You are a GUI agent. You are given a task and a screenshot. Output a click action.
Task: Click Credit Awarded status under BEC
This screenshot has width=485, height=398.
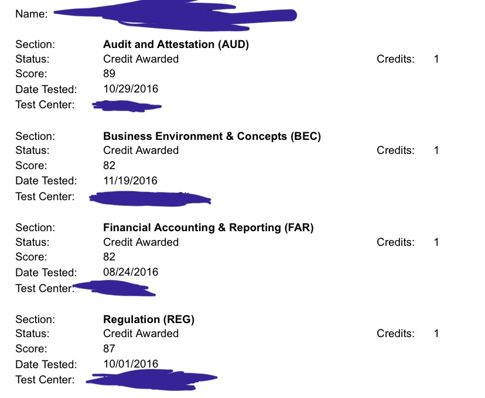pyautogui.click(x=141, y=150)
